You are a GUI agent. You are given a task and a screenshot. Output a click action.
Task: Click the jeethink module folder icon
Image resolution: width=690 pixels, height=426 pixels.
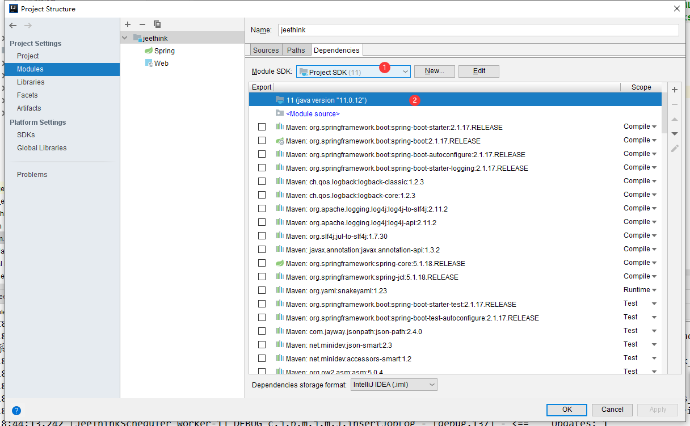coord(137,38)
